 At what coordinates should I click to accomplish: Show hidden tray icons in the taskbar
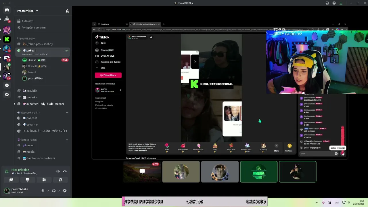click(317, 202)
